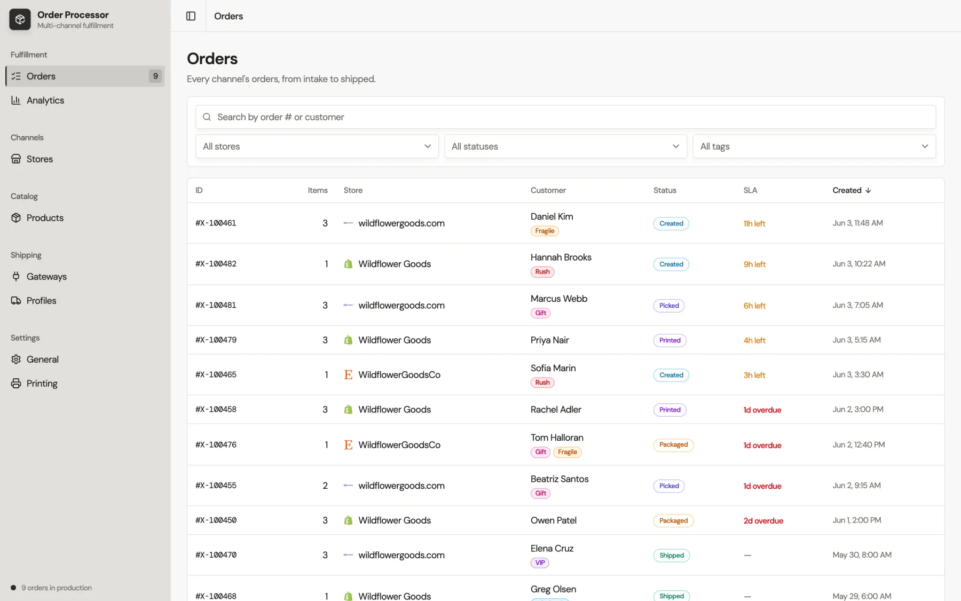Click the Fragile tag under Daniel Kim

click(545, 231)
